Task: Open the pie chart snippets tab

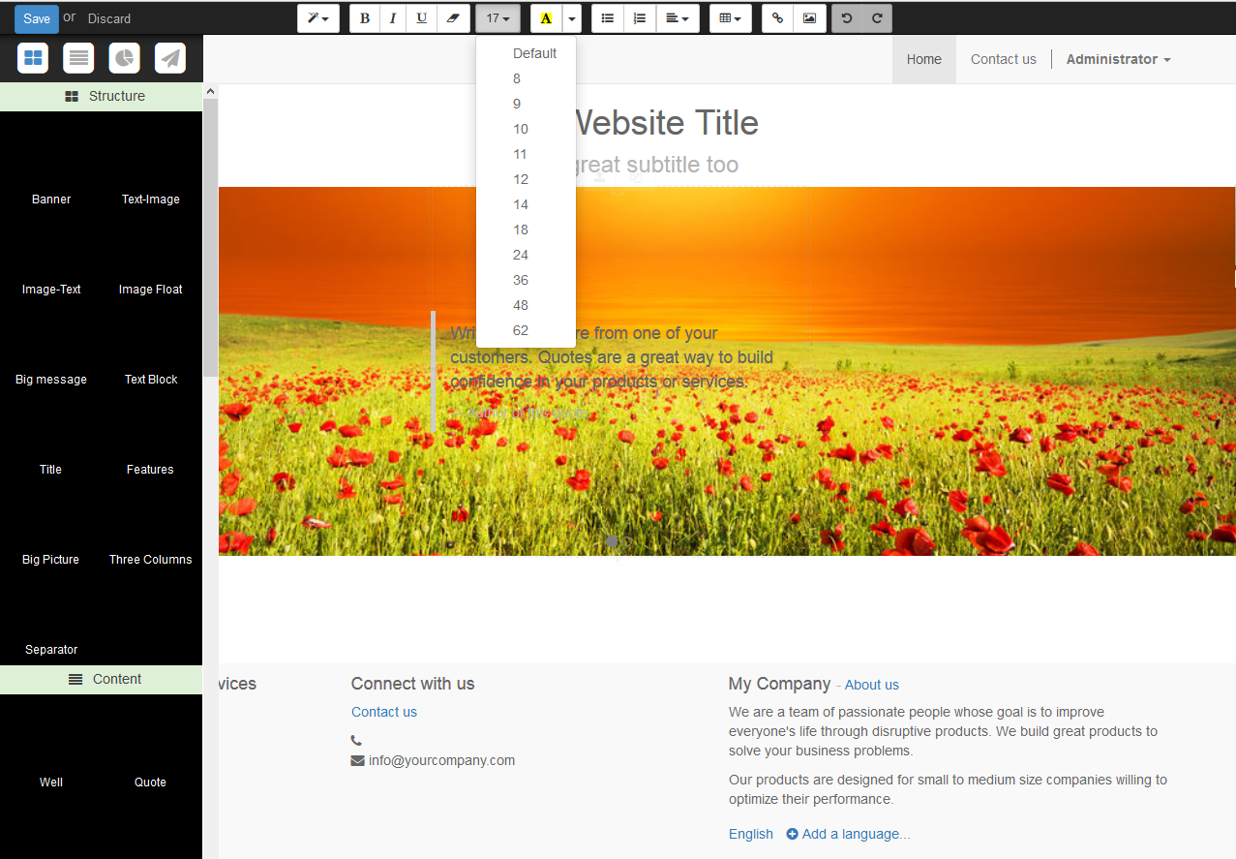Action: point(124,58)
